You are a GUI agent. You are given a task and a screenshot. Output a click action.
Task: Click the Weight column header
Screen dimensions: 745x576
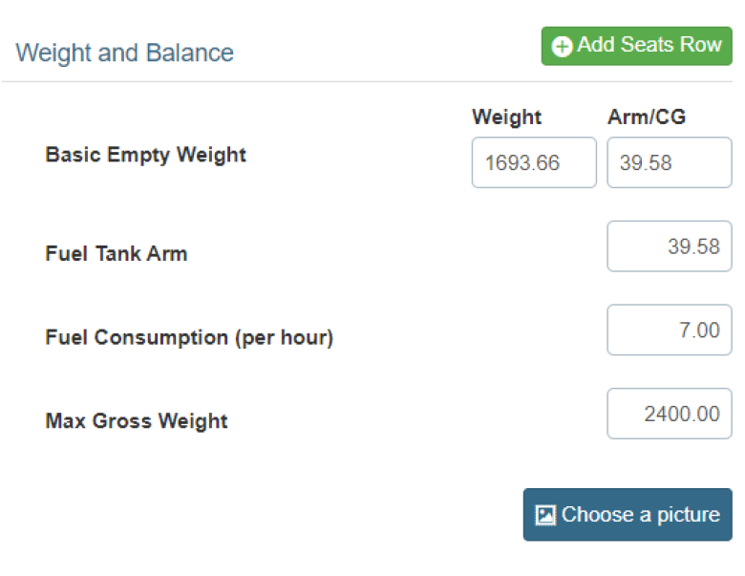coord(506,117)
